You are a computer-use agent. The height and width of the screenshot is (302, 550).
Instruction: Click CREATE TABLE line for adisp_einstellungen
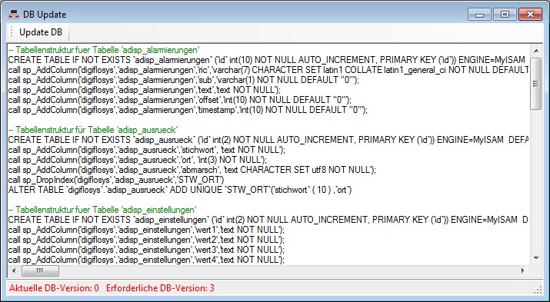point(268,220)
